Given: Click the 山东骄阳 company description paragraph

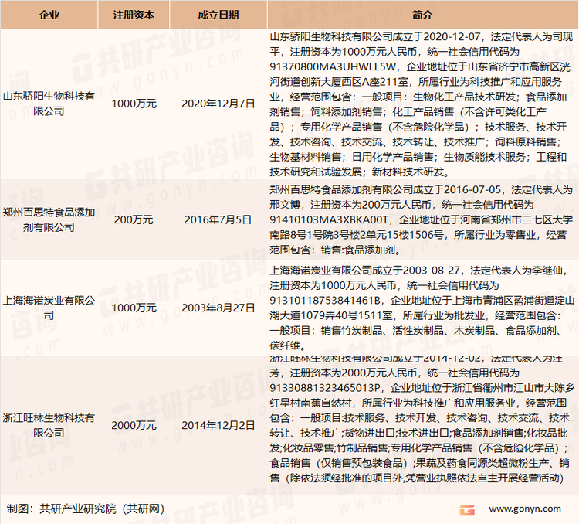Looking at the screenshot, I should (422, 104).
